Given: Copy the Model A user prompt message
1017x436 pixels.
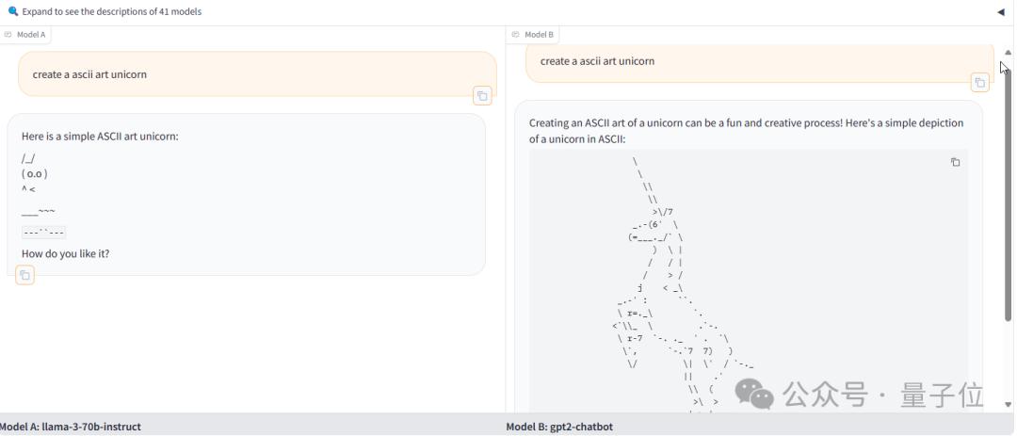Looking at the screenshot, I should pyautogui.click(x=482, y=95).
